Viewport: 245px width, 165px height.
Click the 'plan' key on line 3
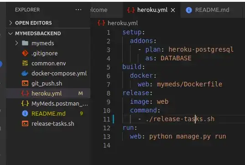pyautogui.click(x=153, y=50)
